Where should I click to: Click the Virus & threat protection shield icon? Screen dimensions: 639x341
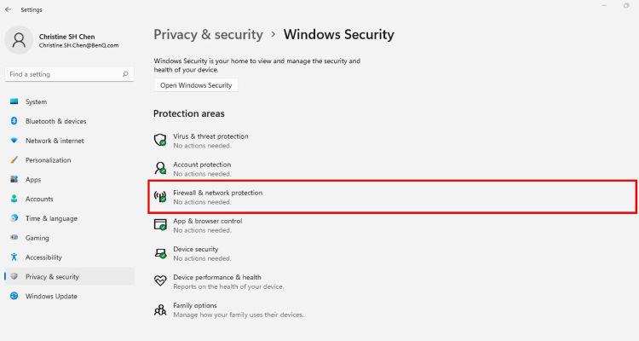click(x=160, y=140)
